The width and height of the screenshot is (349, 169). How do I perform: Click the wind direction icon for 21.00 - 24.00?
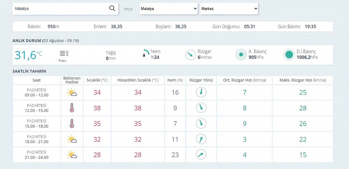[201, 155]
